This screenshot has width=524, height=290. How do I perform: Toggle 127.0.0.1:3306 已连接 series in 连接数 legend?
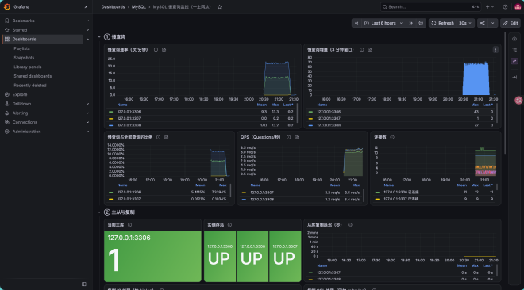(401, 193)
